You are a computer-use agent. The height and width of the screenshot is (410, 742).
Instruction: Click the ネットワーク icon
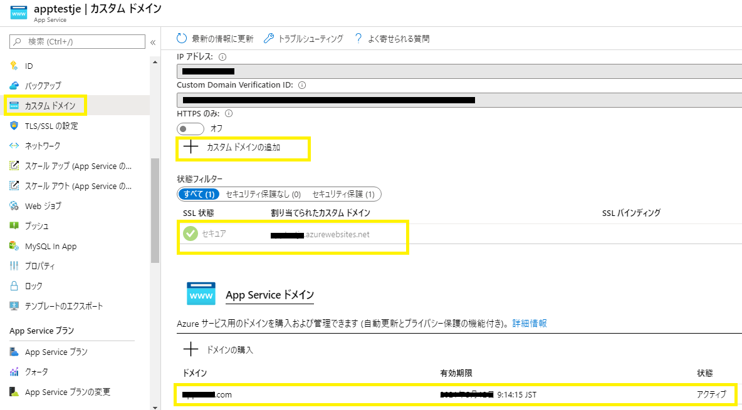14,146
